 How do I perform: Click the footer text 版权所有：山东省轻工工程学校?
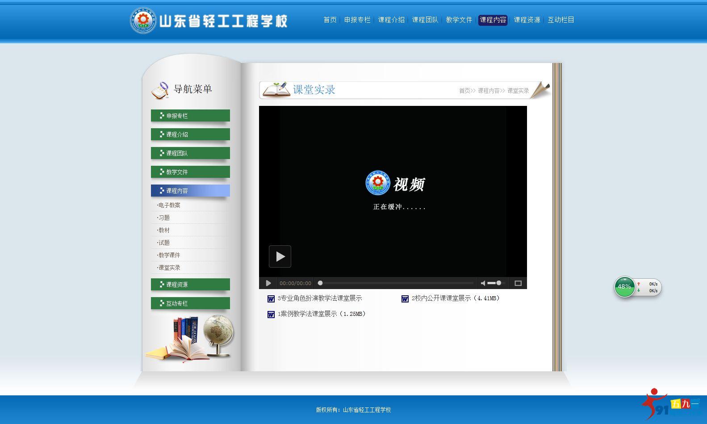(353, 410)
